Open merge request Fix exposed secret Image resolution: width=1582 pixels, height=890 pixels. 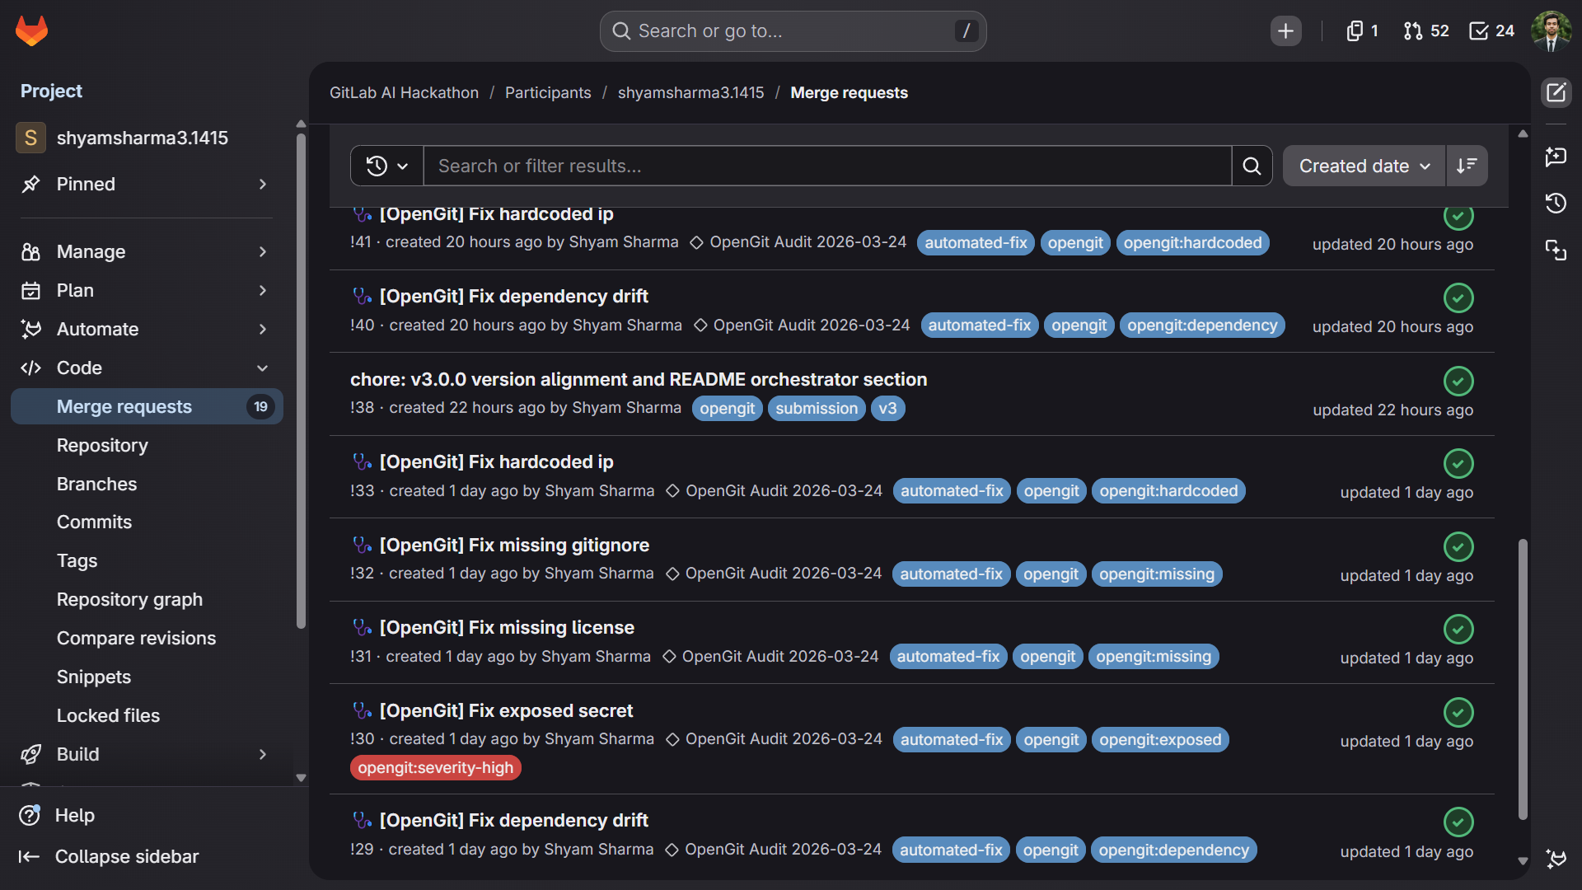tap(505, 711)
